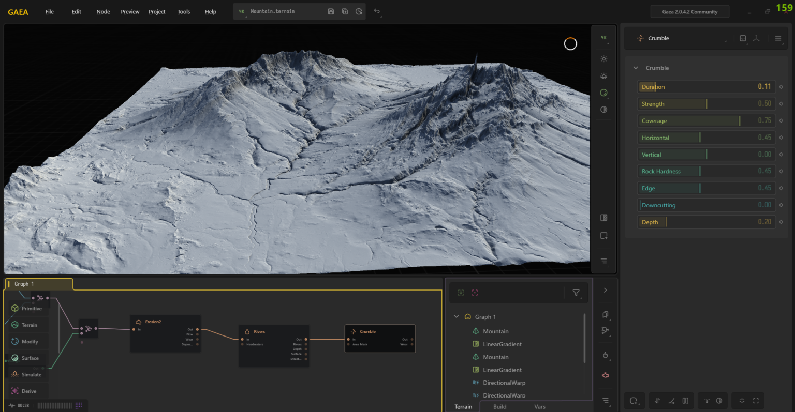The height and width of the screenshot is (412, 795).
Task: Collapse the Graph 1 tree in node list
Action: click(456, 316)
